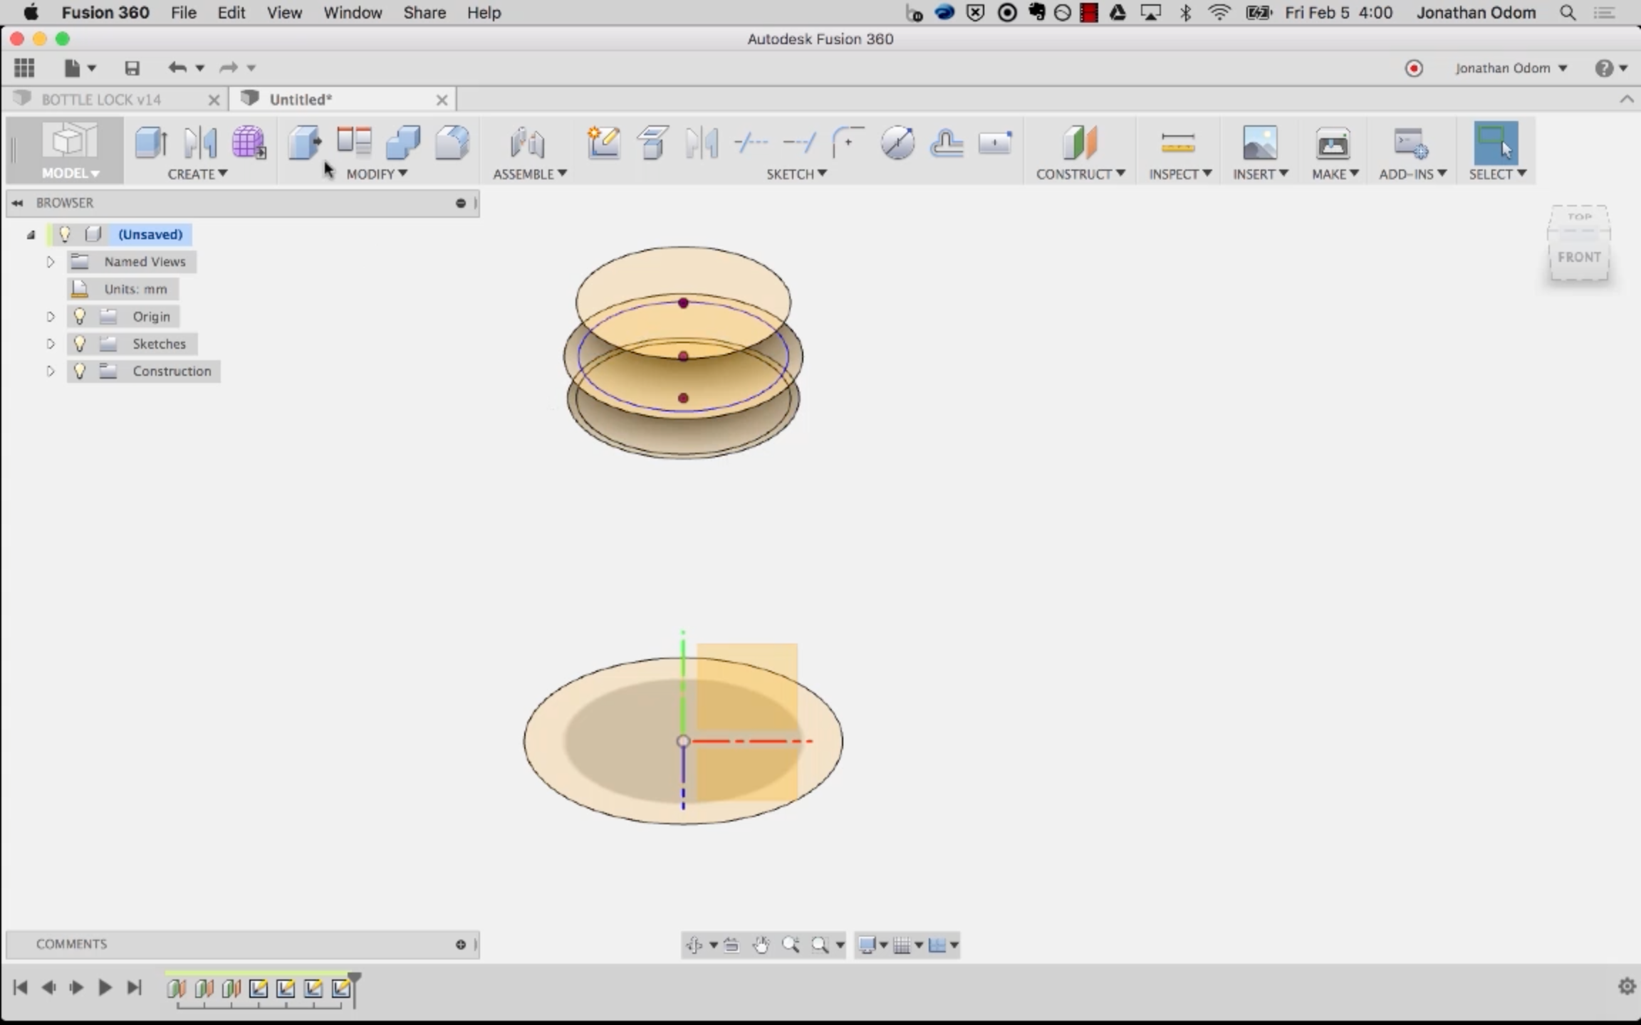The width and height of the screenshot is (1641, 1025).
Task: Select the Extrude tool icon
Action: coord(151,142)
